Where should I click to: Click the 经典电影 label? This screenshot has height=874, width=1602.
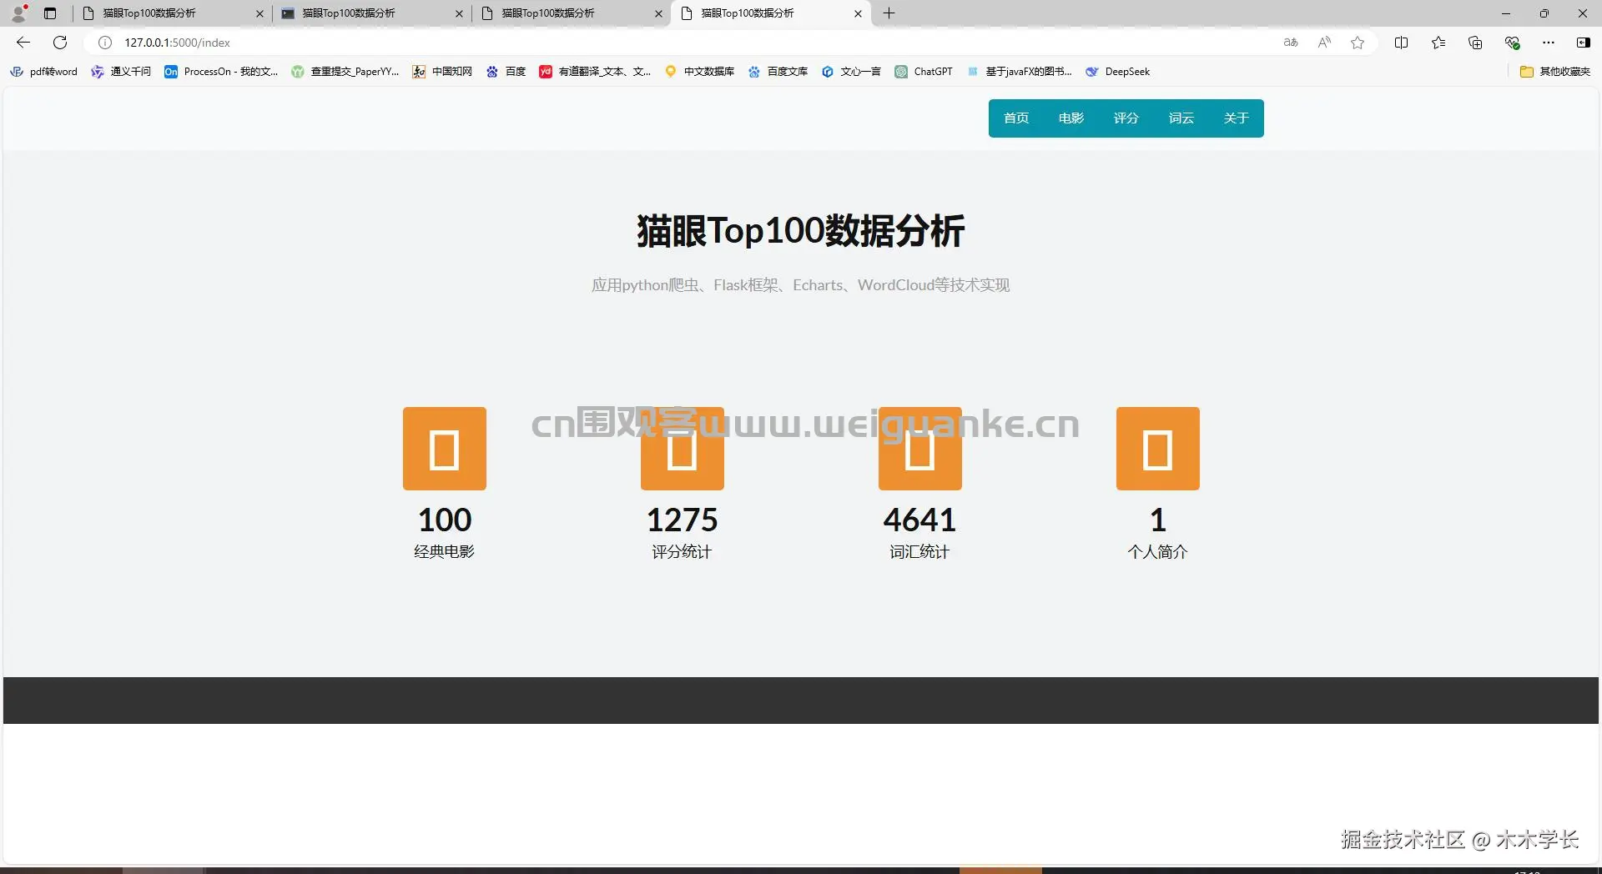pos(445,552)
